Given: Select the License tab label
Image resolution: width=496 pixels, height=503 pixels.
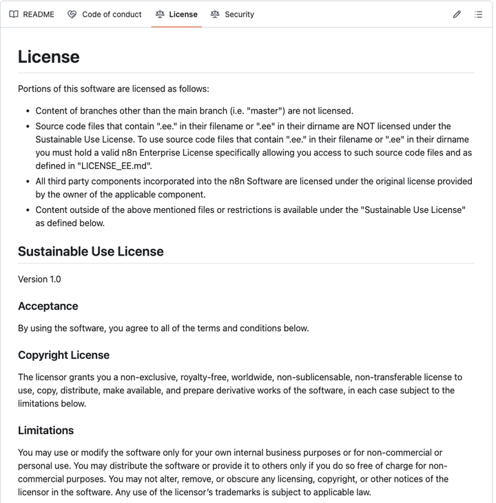Looking at the screenshot, I should point(183,14).
